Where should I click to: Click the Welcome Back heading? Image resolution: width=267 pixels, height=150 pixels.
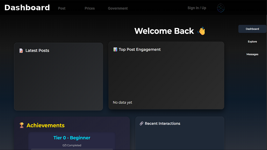164,31
